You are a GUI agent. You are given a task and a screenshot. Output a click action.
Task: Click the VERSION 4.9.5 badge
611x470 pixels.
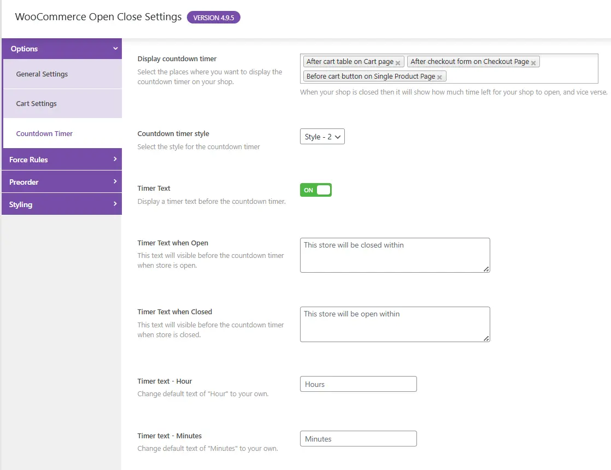214,17
